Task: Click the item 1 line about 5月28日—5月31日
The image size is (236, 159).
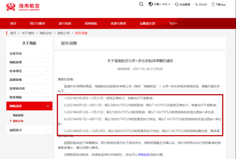Action: click(x=109, y=98)
